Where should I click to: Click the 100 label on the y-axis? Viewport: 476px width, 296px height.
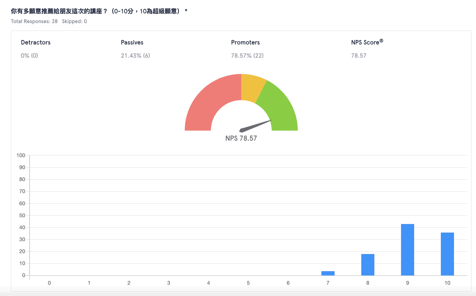click(21, 155)
